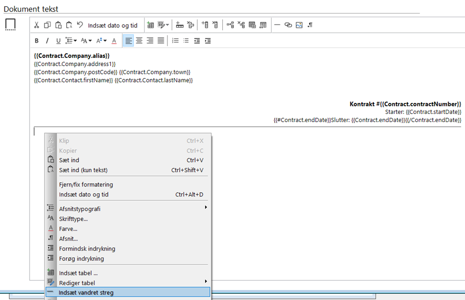Open 'Farve...' from context menu
Screen dimensions: 465x300
[128, 229]
